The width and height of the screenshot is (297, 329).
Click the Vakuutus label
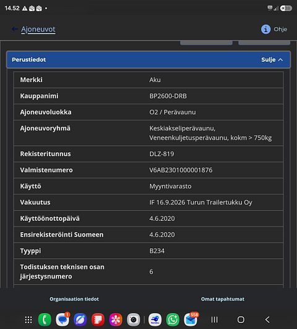[x=35, y=202]
